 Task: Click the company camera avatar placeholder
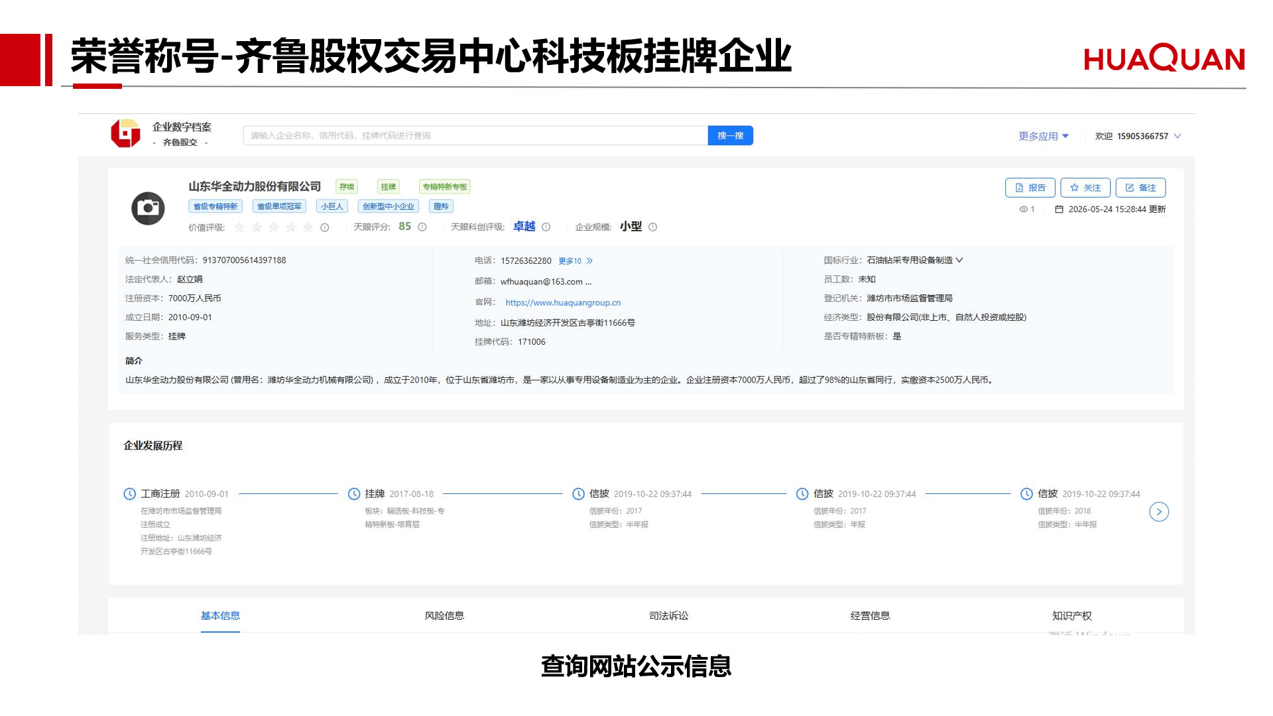coord(148,208)
